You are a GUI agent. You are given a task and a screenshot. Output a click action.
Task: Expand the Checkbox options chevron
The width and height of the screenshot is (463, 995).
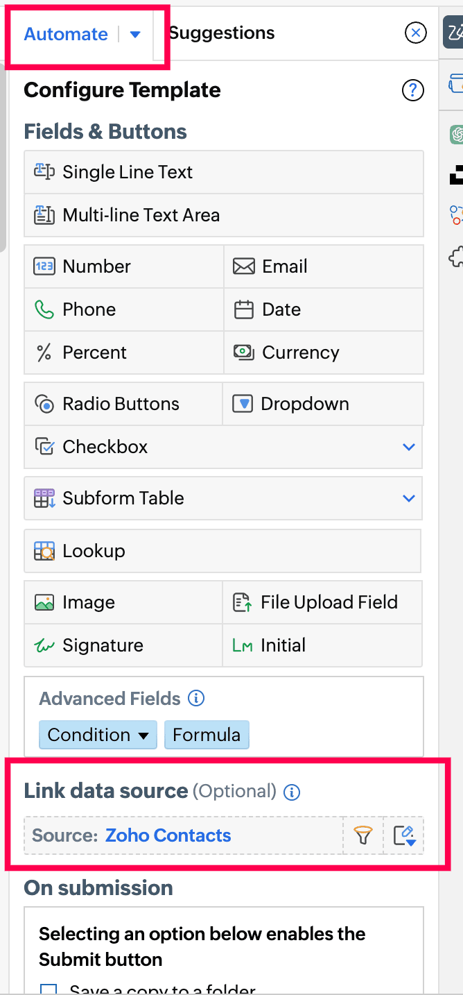pos(409,447)
